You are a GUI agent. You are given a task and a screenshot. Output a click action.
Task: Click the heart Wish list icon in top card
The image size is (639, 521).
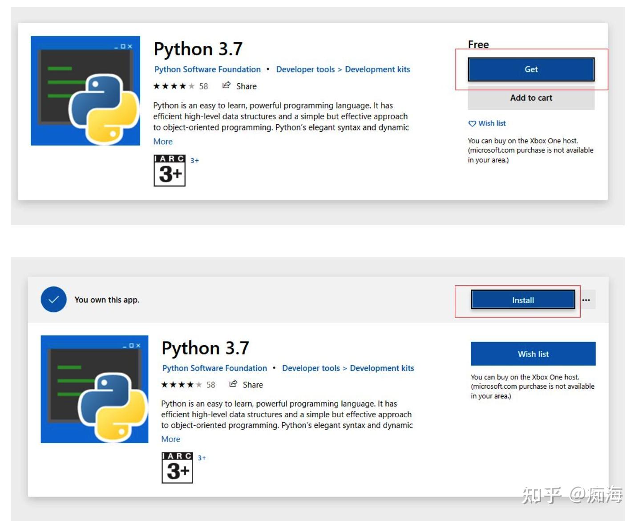[x=472, y=124]
